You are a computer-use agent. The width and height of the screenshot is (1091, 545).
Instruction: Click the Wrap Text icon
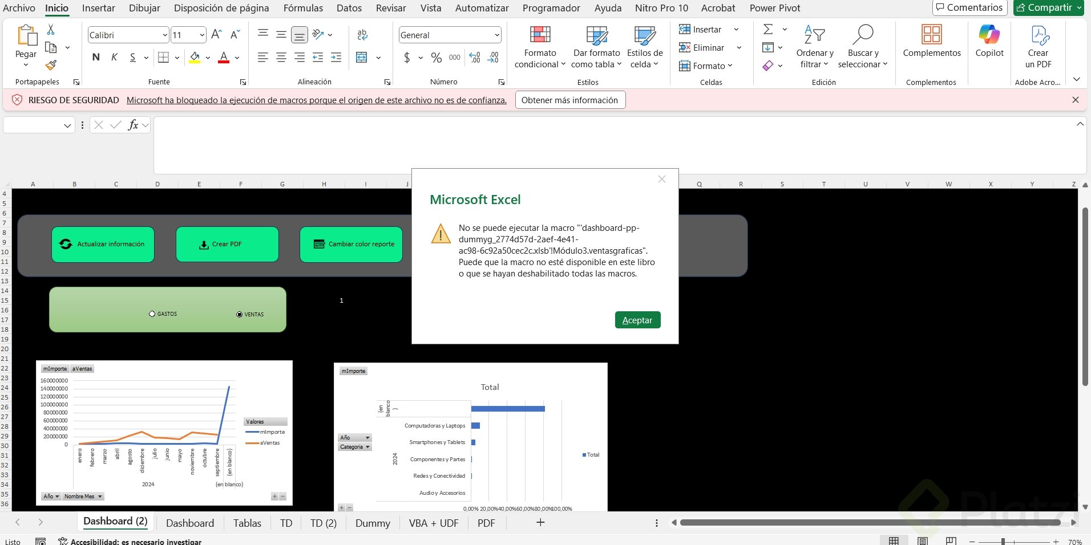pyautogui.click(x=362, y=35)
